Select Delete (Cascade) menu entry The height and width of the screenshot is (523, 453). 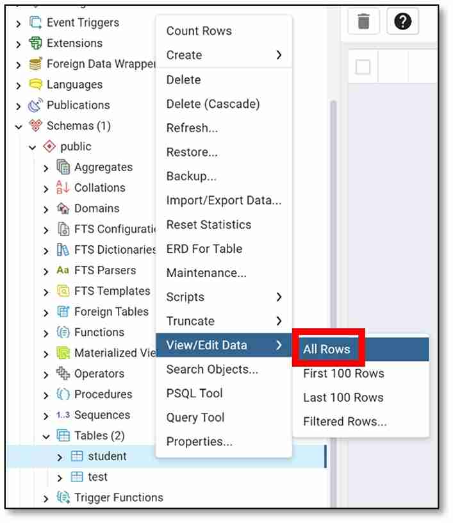(224, 104)
